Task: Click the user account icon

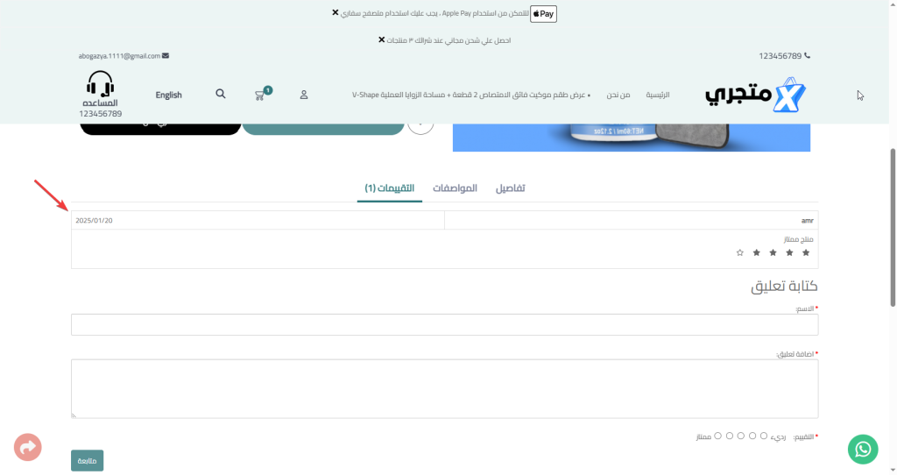Action: pyautogui.click(x=304, y=95)
